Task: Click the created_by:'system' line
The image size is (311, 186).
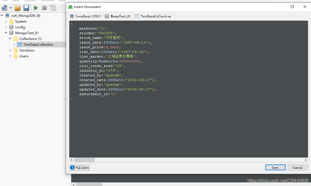Action: 101,75
